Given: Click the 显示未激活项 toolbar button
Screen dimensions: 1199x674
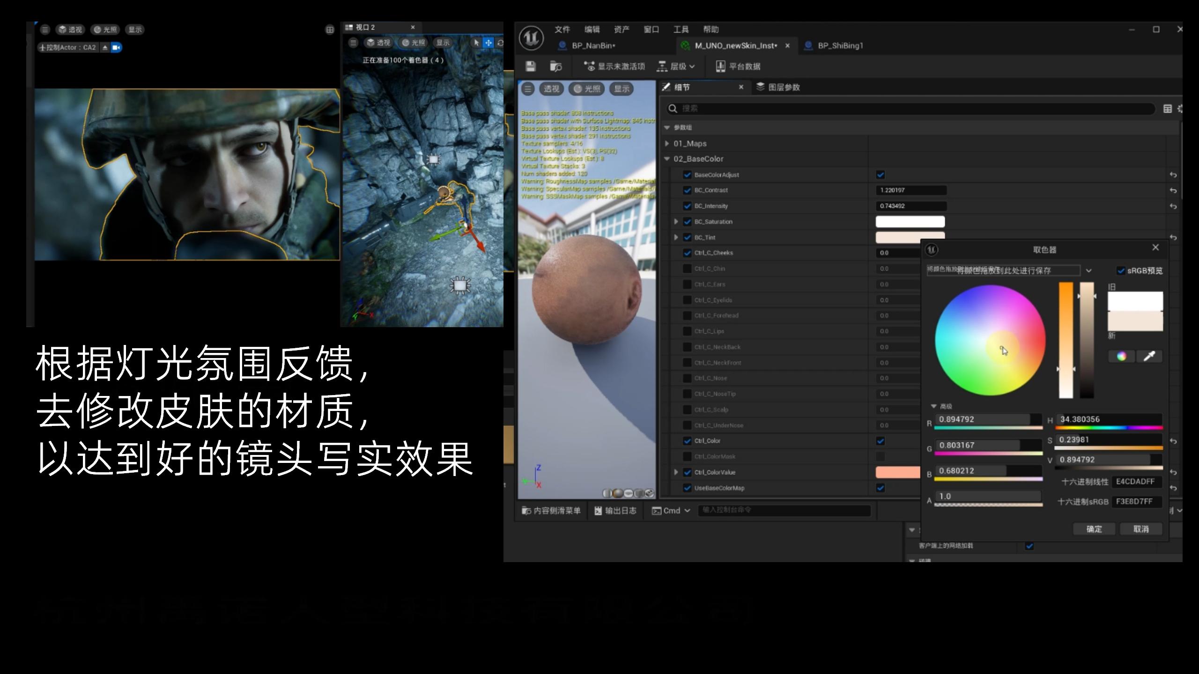Looking at the screenshot, I should click(x=614, y=66).
